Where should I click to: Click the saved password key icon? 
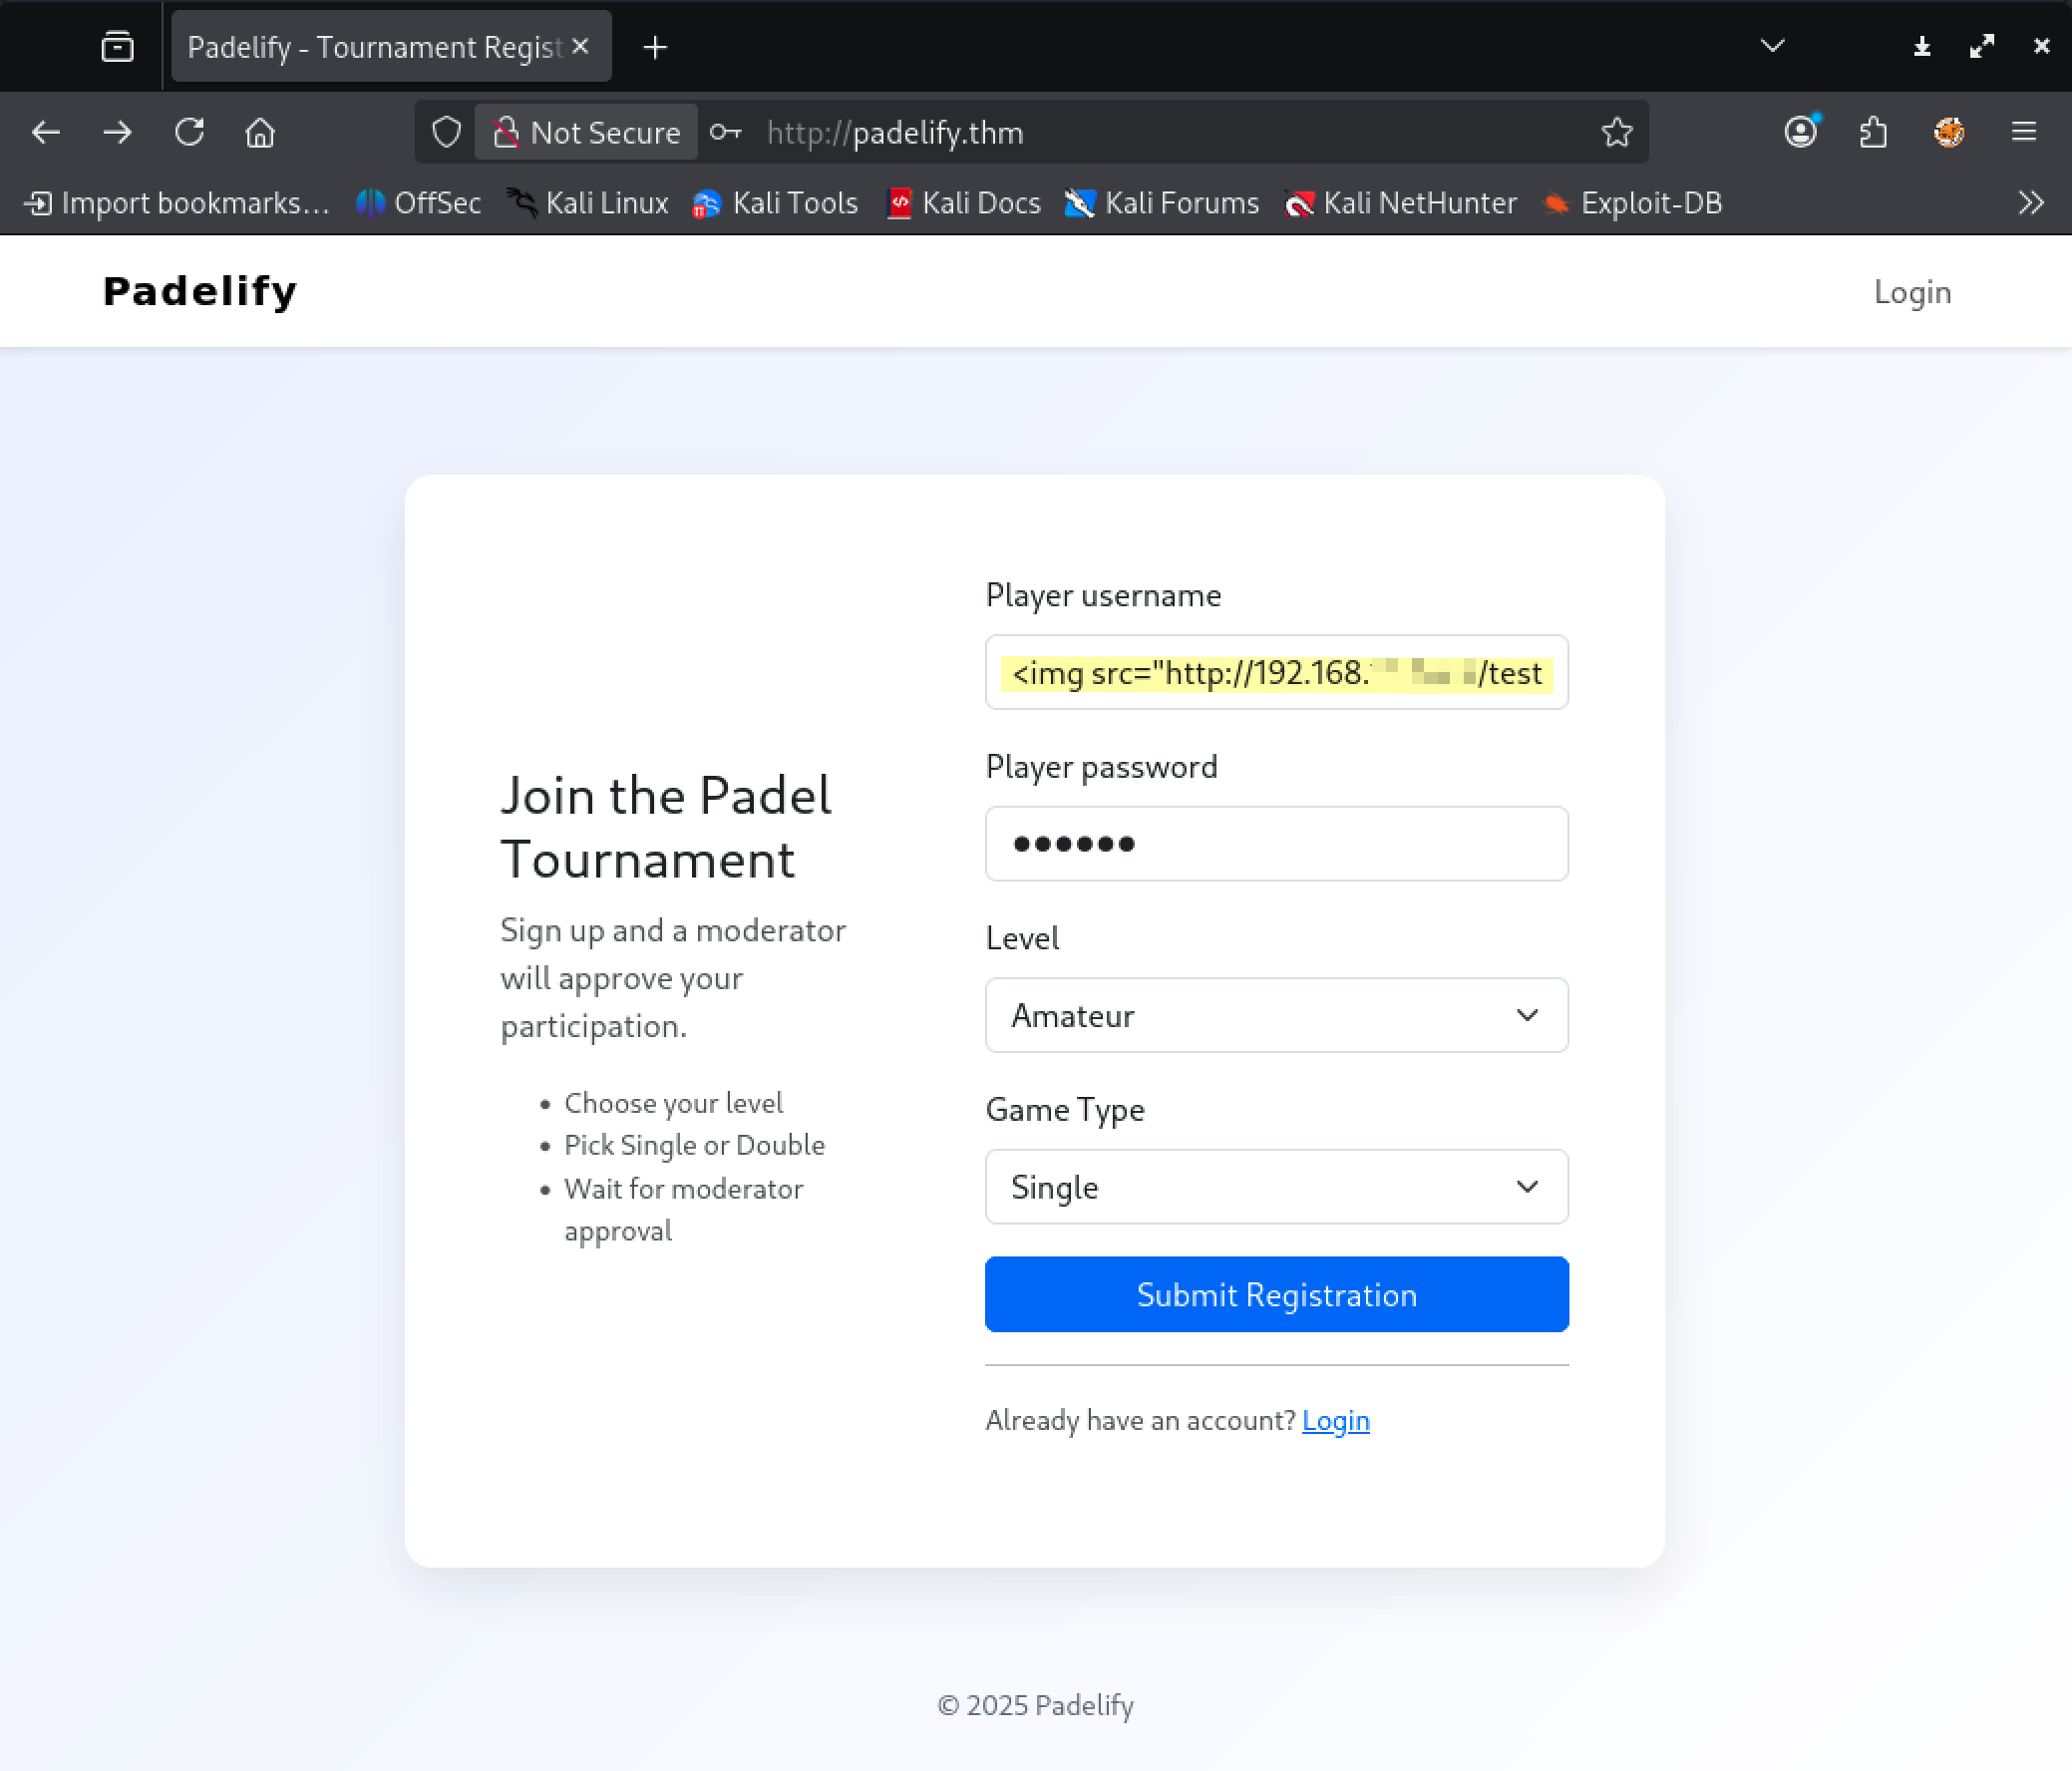tap(725, 132)
